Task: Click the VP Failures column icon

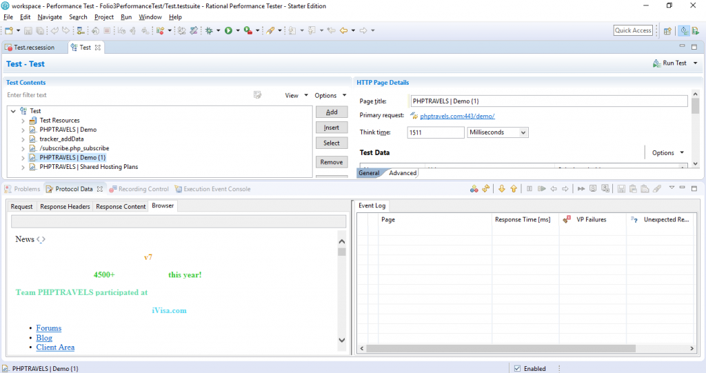Action: pyautogui.click(x=567, y=219)
